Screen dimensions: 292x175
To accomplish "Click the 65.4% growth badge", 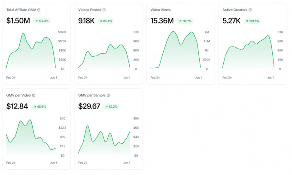I will click(106, 21).
